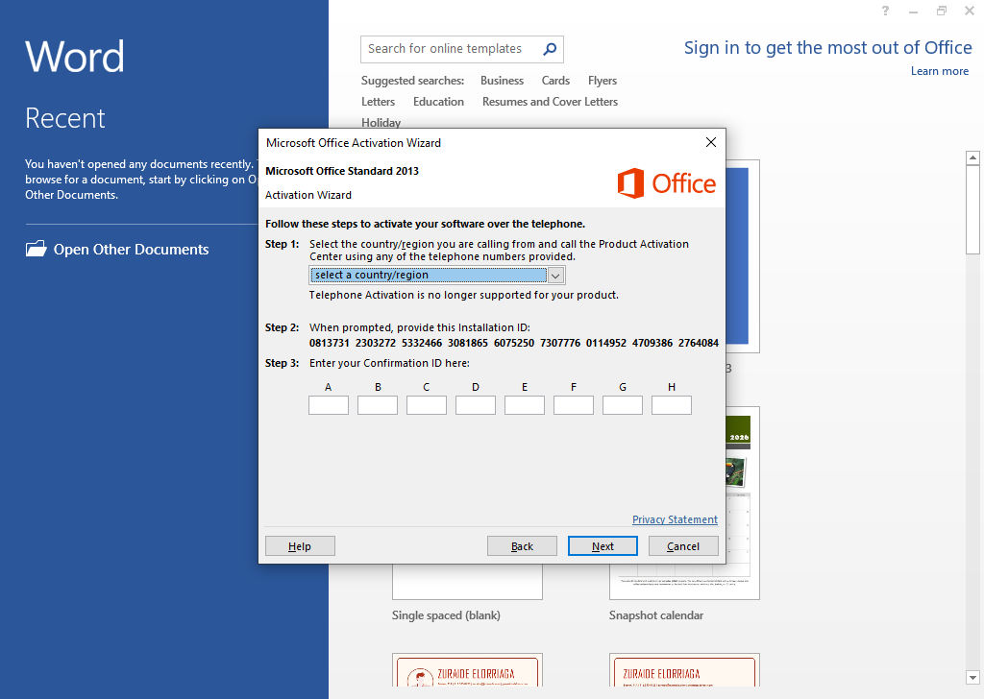Click Confirmation ID field G
The height and width of the screenshot is (699, 984).
coord(622,405)
